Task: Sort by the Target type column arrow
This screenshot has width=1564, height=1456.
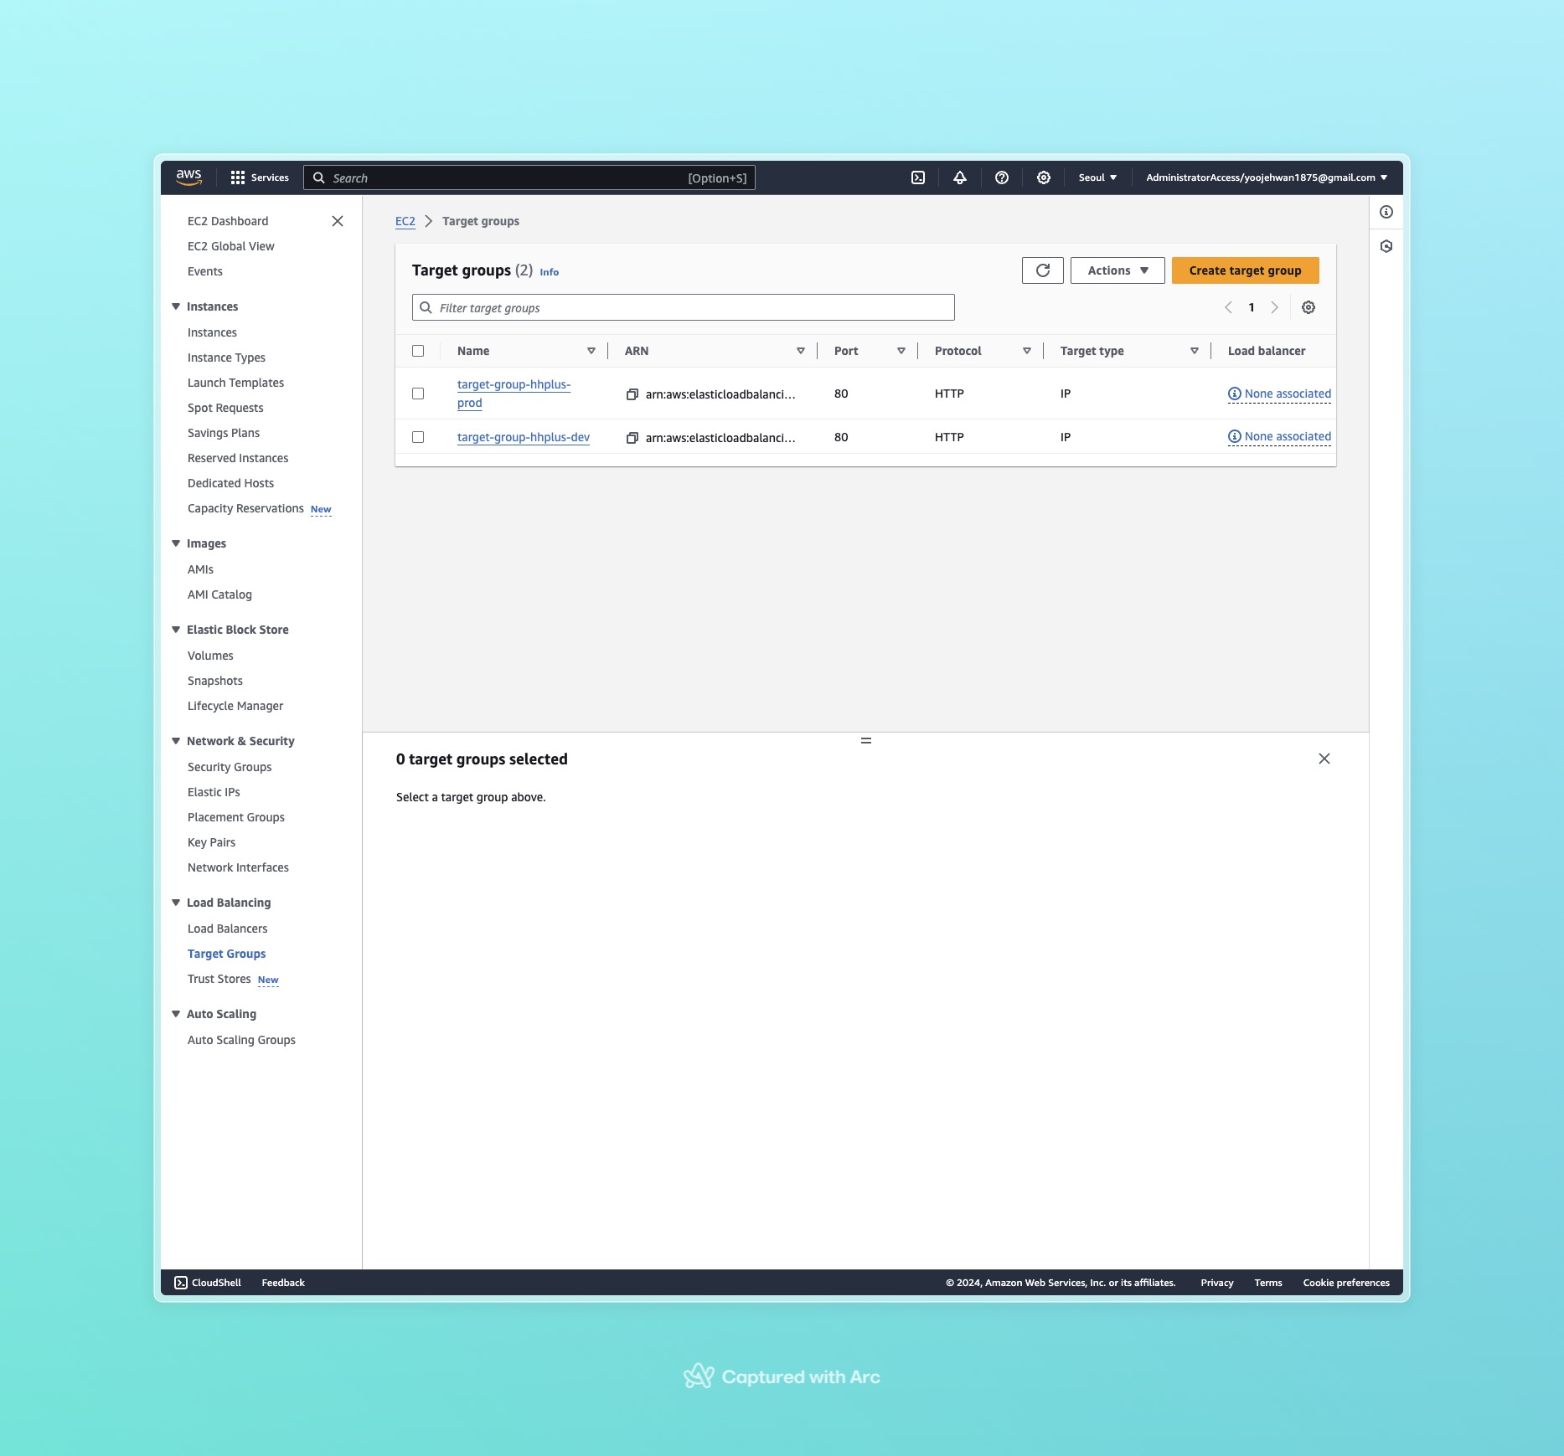Action: click(x=1195, y=351)
